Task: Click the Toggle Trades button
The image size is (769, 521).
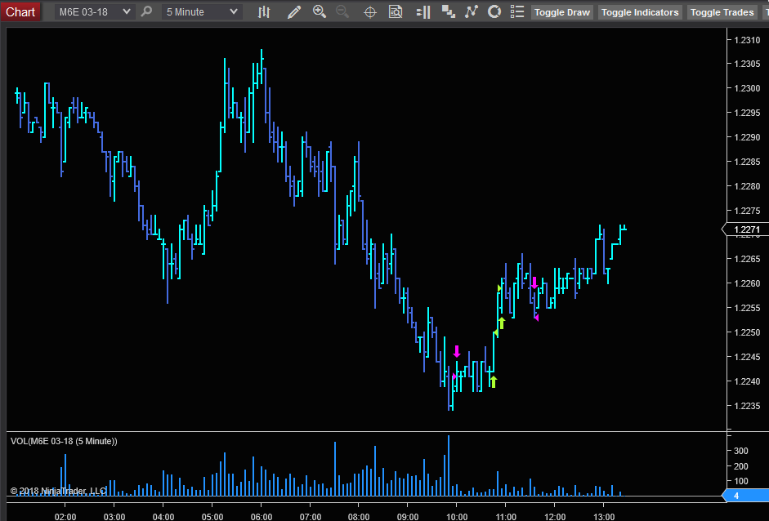Action: point(722,12)
